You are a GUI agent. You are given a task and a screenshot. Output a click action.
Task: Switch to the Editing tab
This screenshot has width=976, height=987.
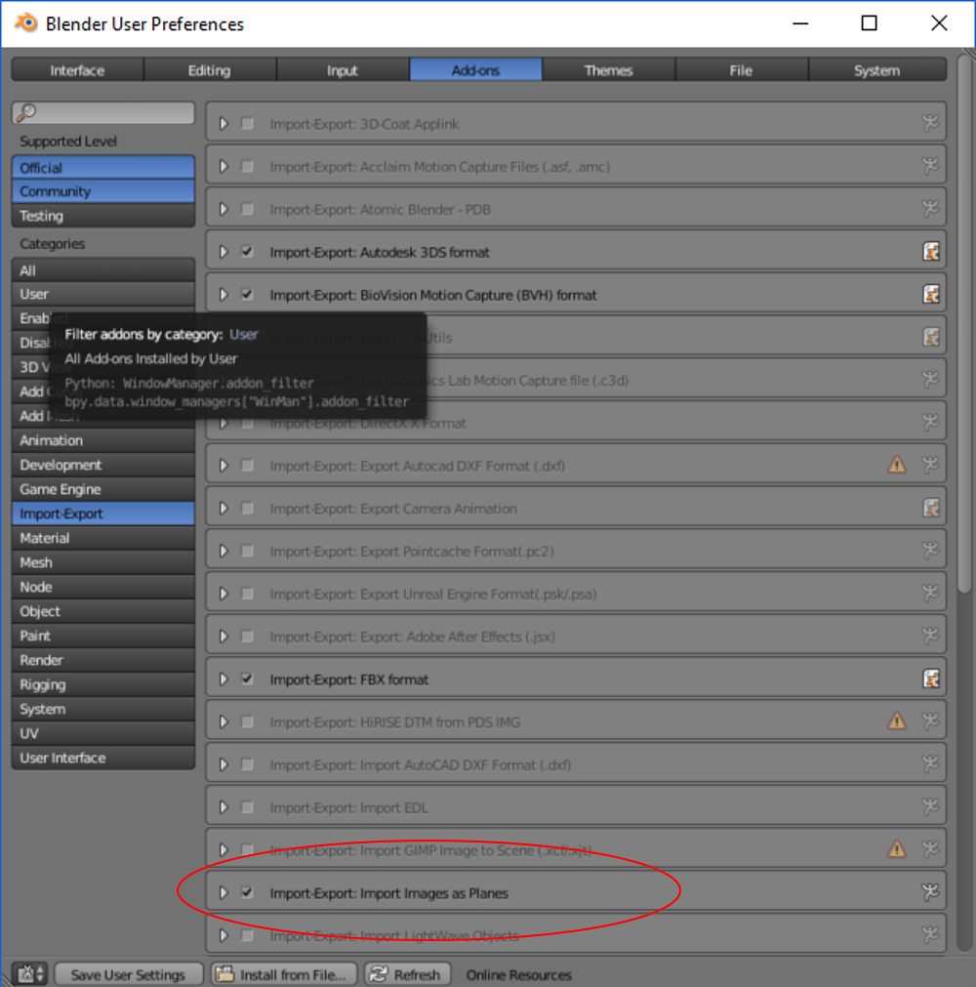pyautogui.click(x=210, y=70)
